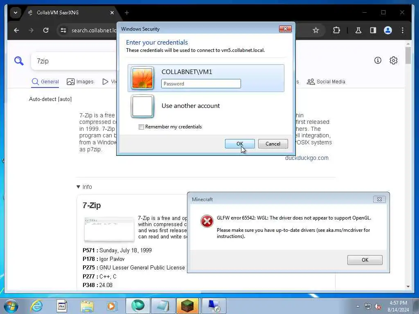Click the Windows Security Password field
419x314 pixels.
pyautogui.click(x=201, y=83)
